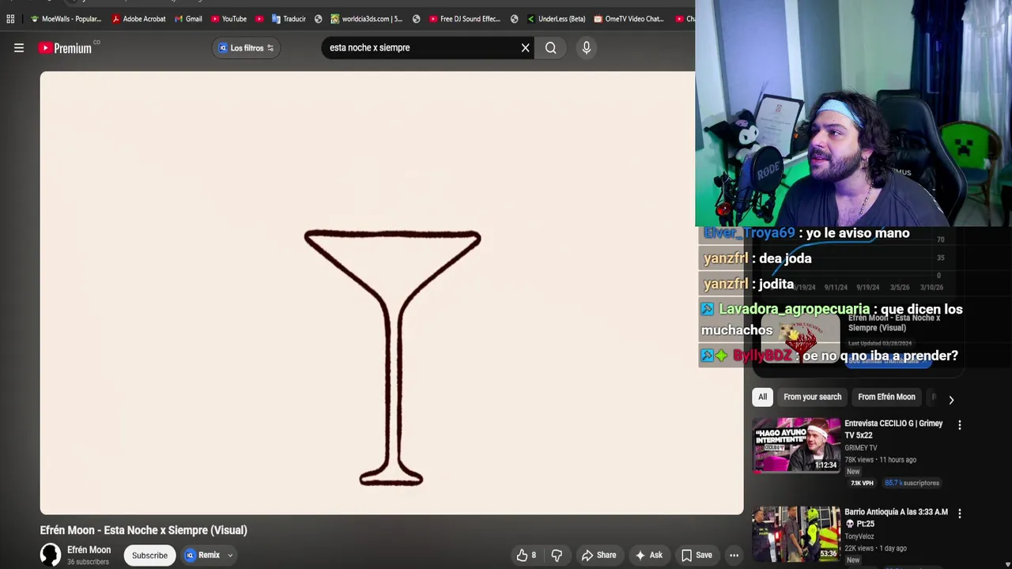The image size is (1012, 569).
Task: Open the TonyVeloz channel name
Action: [861, 537]
